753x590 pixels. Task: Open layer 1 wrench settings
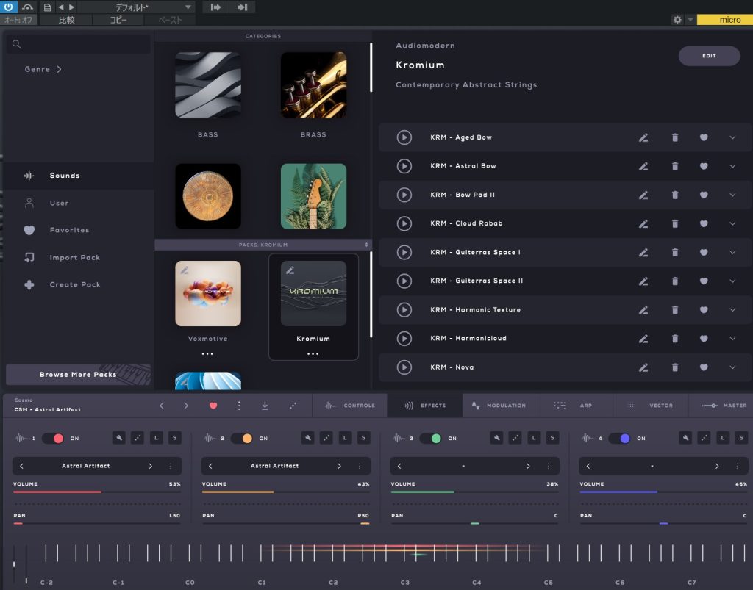[x=118, y=438]
